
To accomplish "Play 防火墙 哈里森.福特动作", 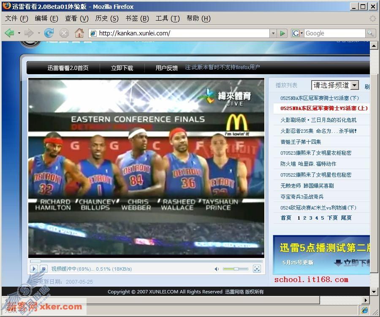I will click(308, 164).
